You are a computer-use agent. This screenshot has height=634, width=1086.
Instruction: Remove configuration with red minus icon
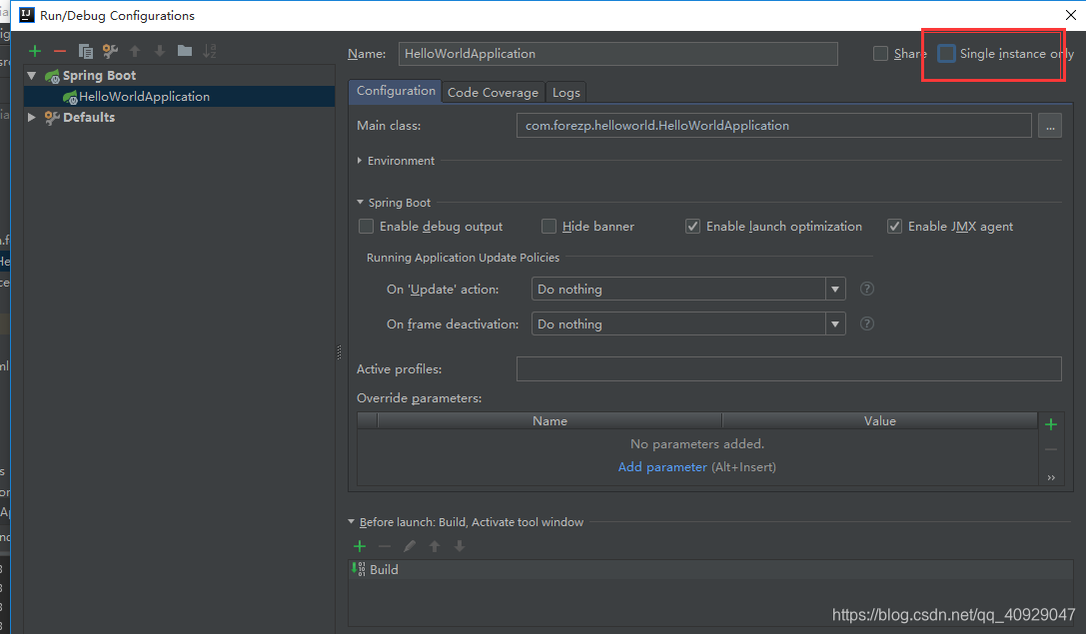(x=60, y=51)
